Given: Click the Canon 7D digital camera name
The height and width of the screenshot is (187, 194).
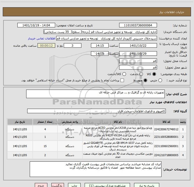Looking at the screenshot, I should pyautogui.click(x=118, y=155).
